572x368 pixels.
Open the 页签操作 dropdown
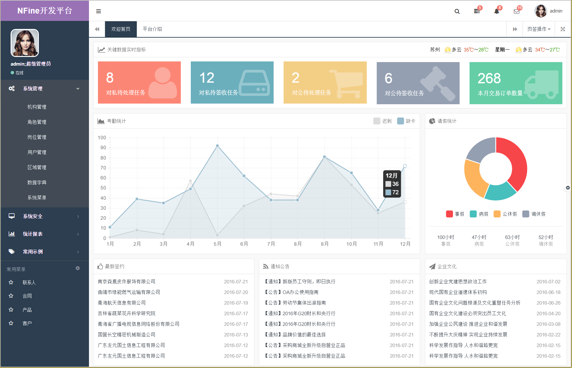538,29
